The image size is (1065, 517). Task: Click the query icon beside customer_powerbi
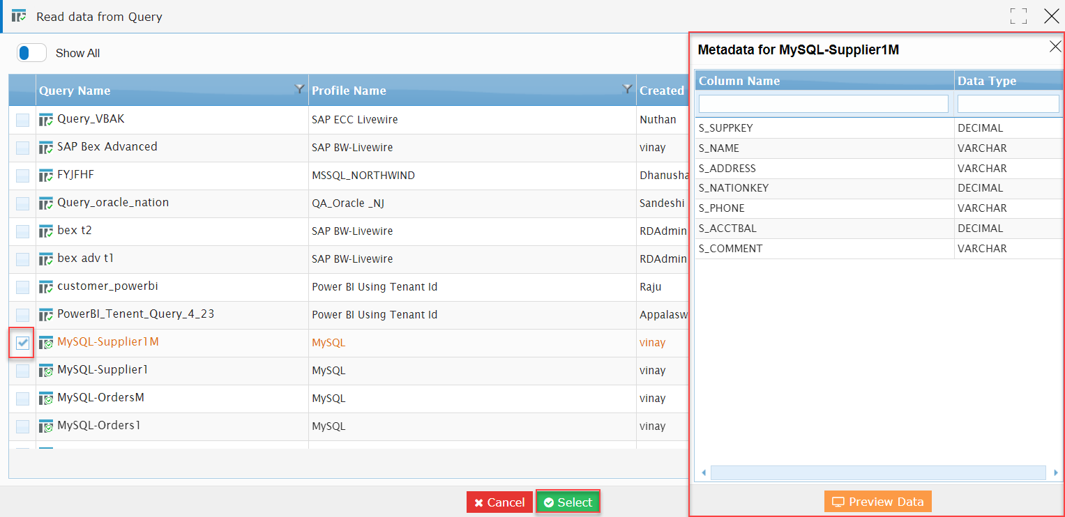(46, 287)
